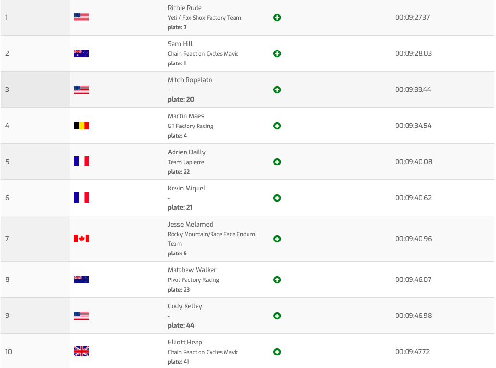496x368 pixels.
Task: Click New Zealand flag by Matthew Walker
Action: tap(82, 279)
